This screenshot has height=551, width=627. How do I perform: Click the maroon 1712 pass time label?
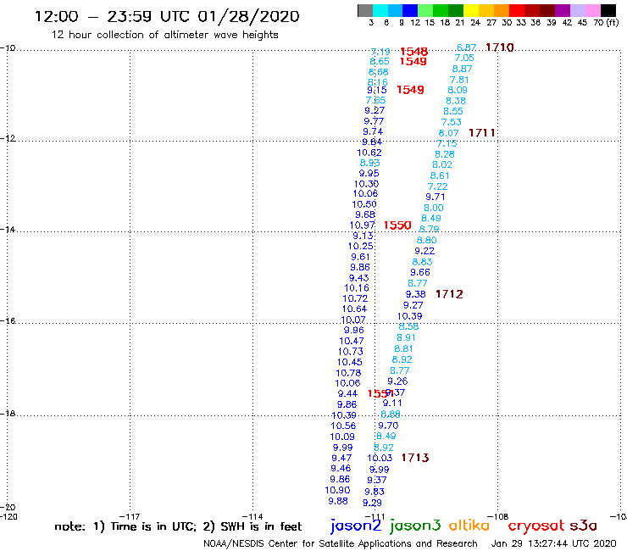click(x=449, y=294)
